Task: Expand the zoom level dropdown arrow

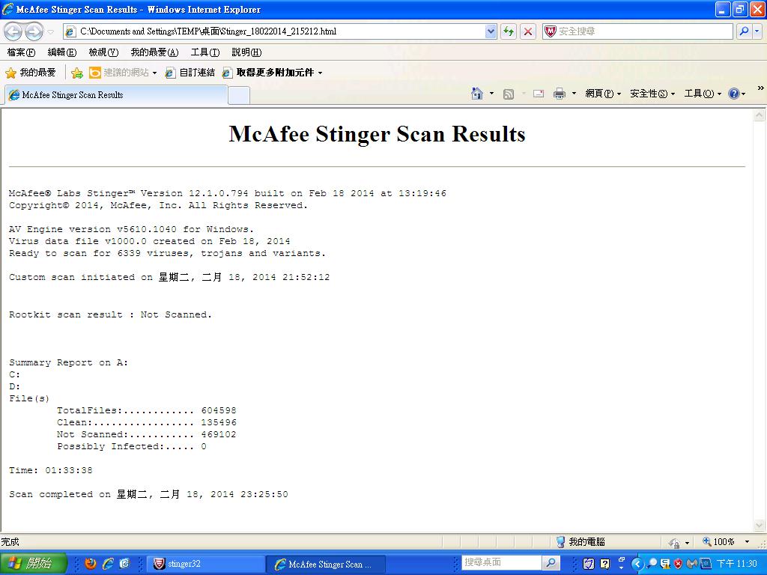Action: [x=747, y=542]
